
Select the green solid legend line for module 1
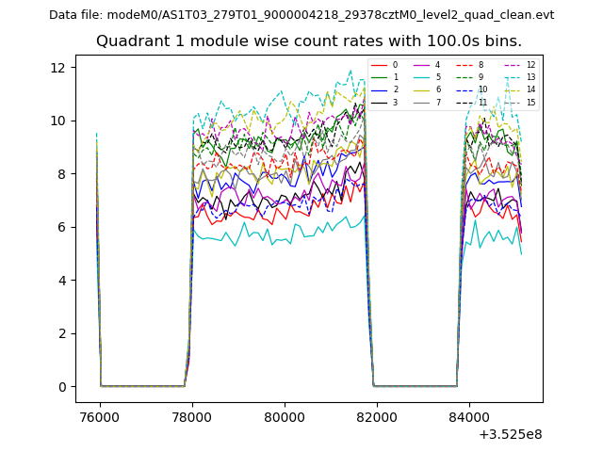379,77
